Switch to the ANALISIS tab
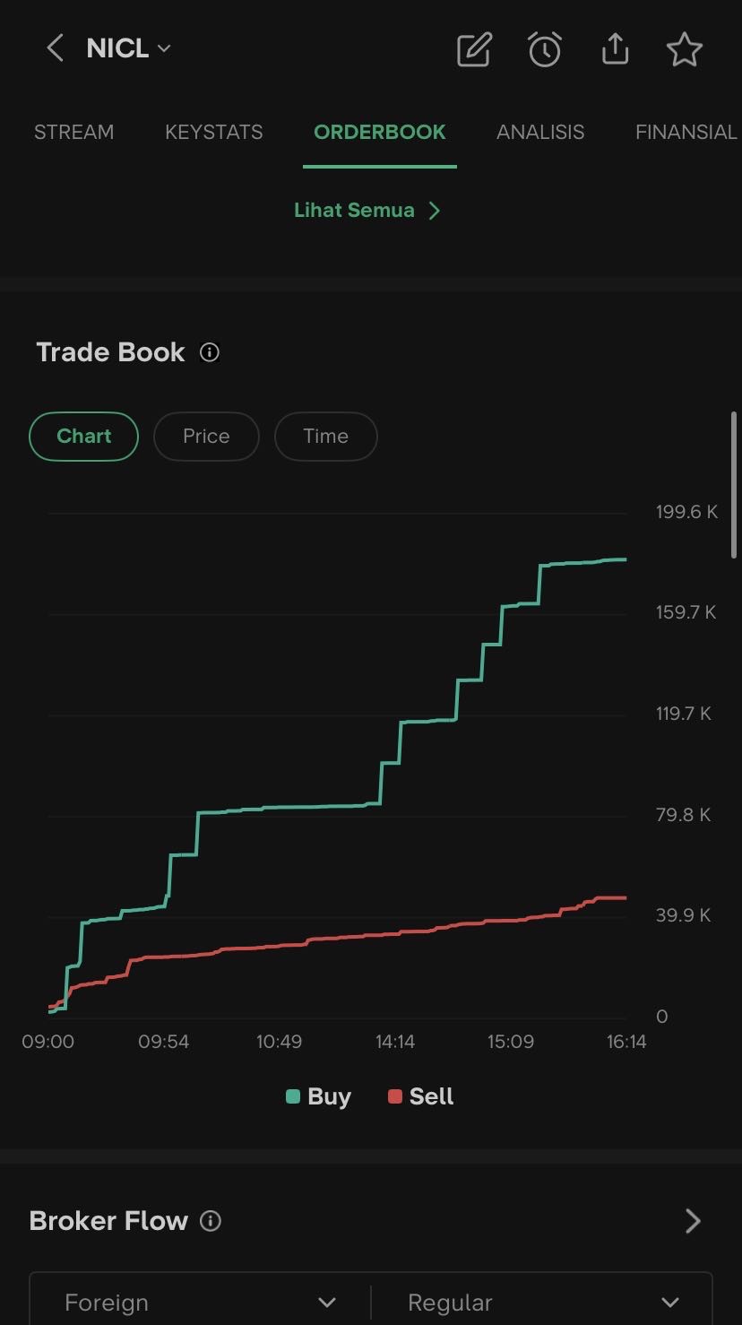This screenshot has width=742, height=1325. tap(540, 133)
